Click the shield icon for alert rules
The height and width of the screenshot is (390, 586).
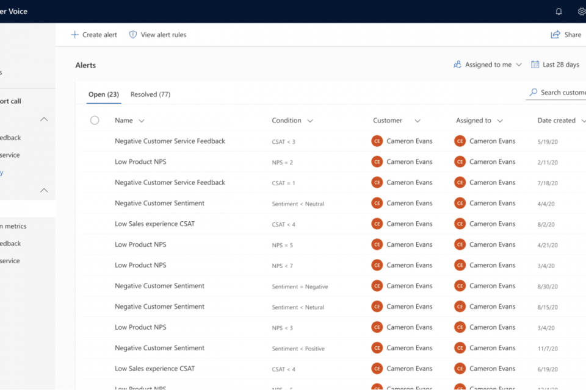pyautogui.click(x=133, y=35)
